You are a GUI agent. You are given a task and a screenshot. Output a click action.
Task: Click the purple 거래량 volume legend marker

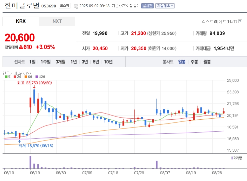[232, 158]
